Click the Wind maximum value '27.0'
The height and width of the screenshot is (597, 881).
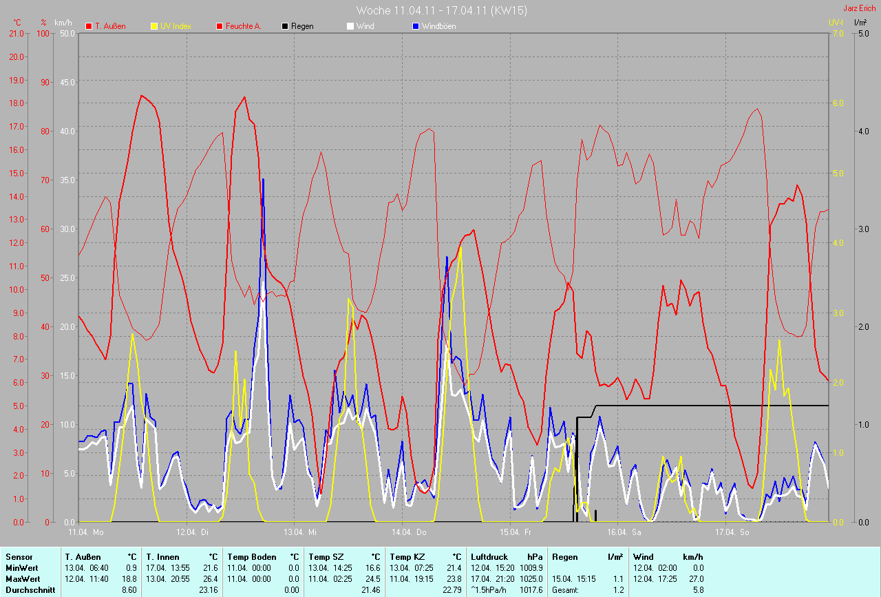tap(695, 579)
